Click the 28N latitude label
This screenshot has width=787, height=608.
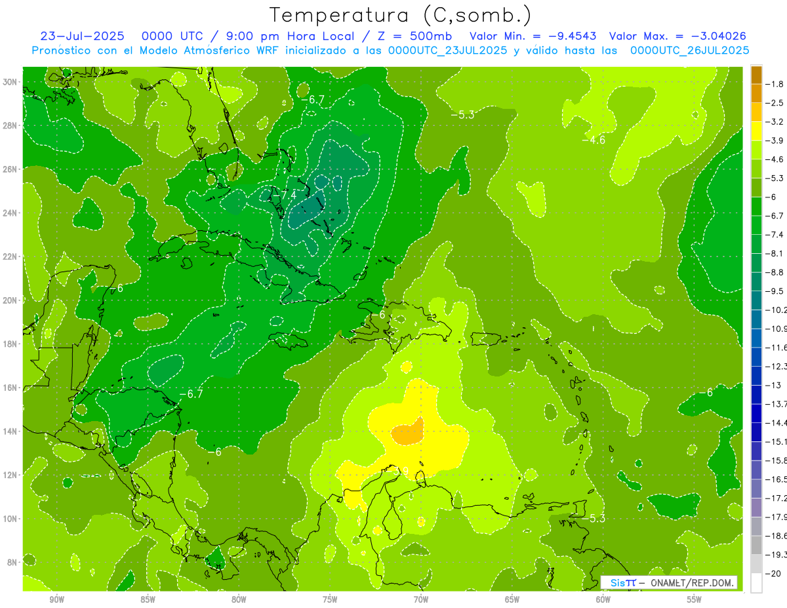pyautogui.click(x=11, y=125)
